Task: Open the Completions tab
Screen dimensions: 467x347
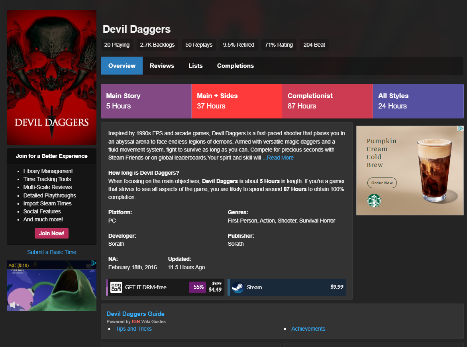Action: [235, 65]
